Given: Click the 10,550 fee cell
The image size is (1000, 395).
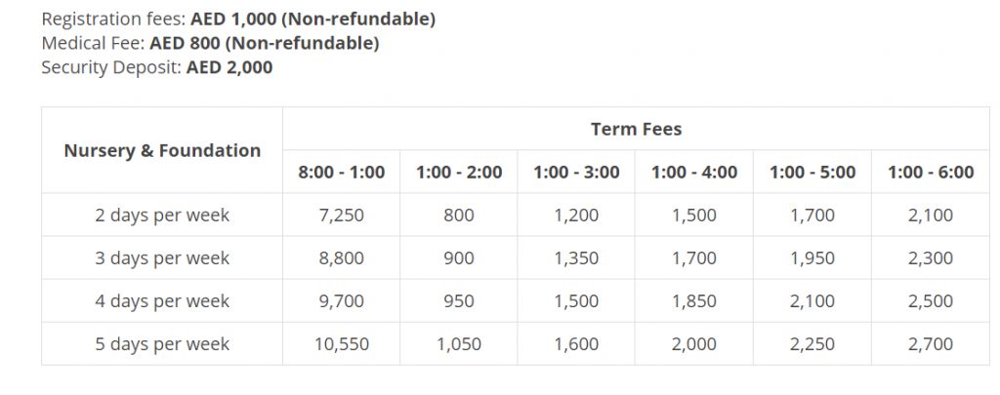Looking at the screenshot, I should pyautogui.click(x=342, y=344).
